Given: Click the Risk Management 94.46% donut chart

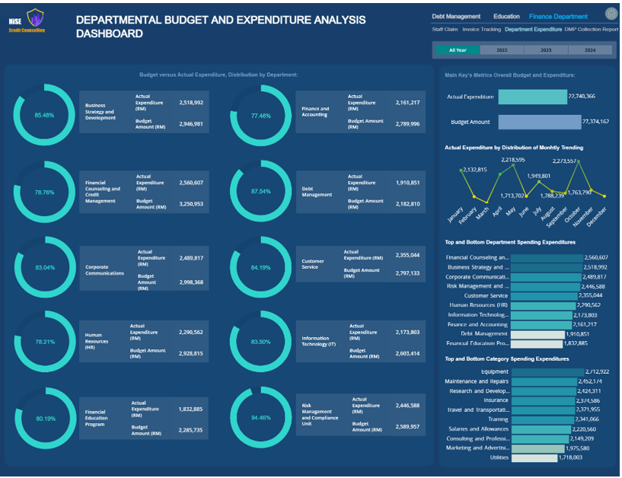Looking at the screenshot, I should click(260, 417).
